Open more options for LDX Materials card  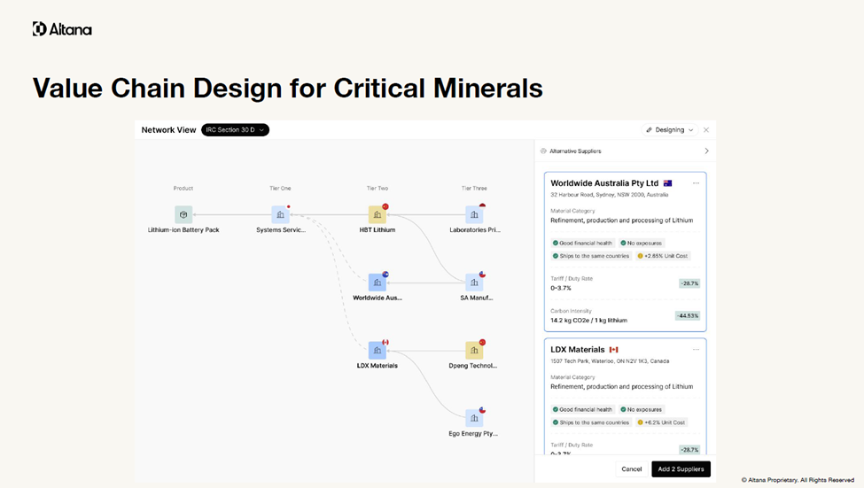tap(696, 350)
